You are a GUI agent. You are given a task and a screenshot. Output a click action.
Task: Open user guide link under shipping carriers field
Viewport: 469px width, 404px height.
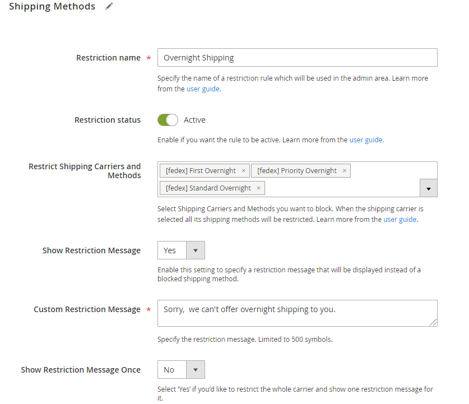[400, 220]
